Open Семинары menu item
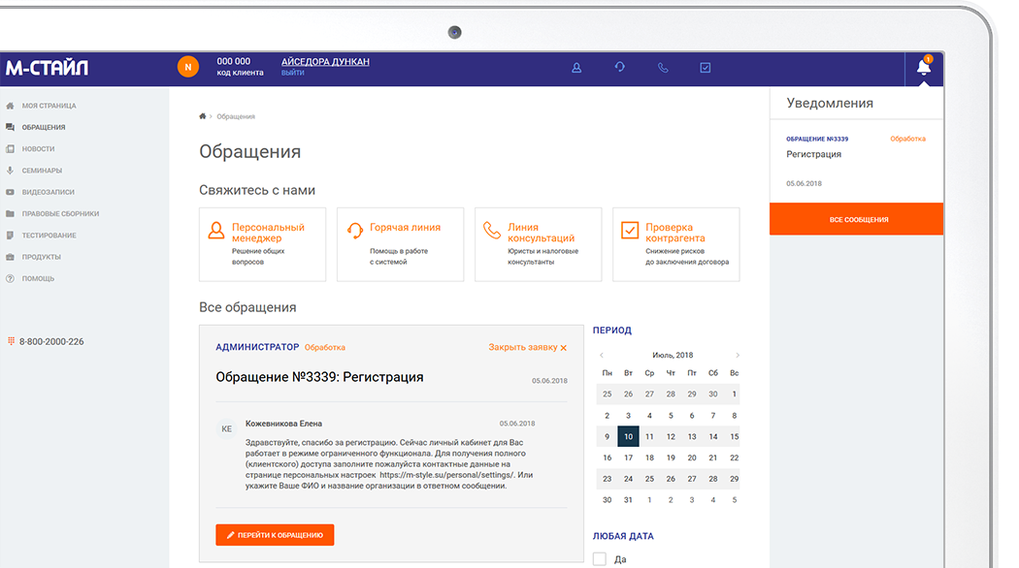This screenshot has width=1019, height=568. coord(43,170)
